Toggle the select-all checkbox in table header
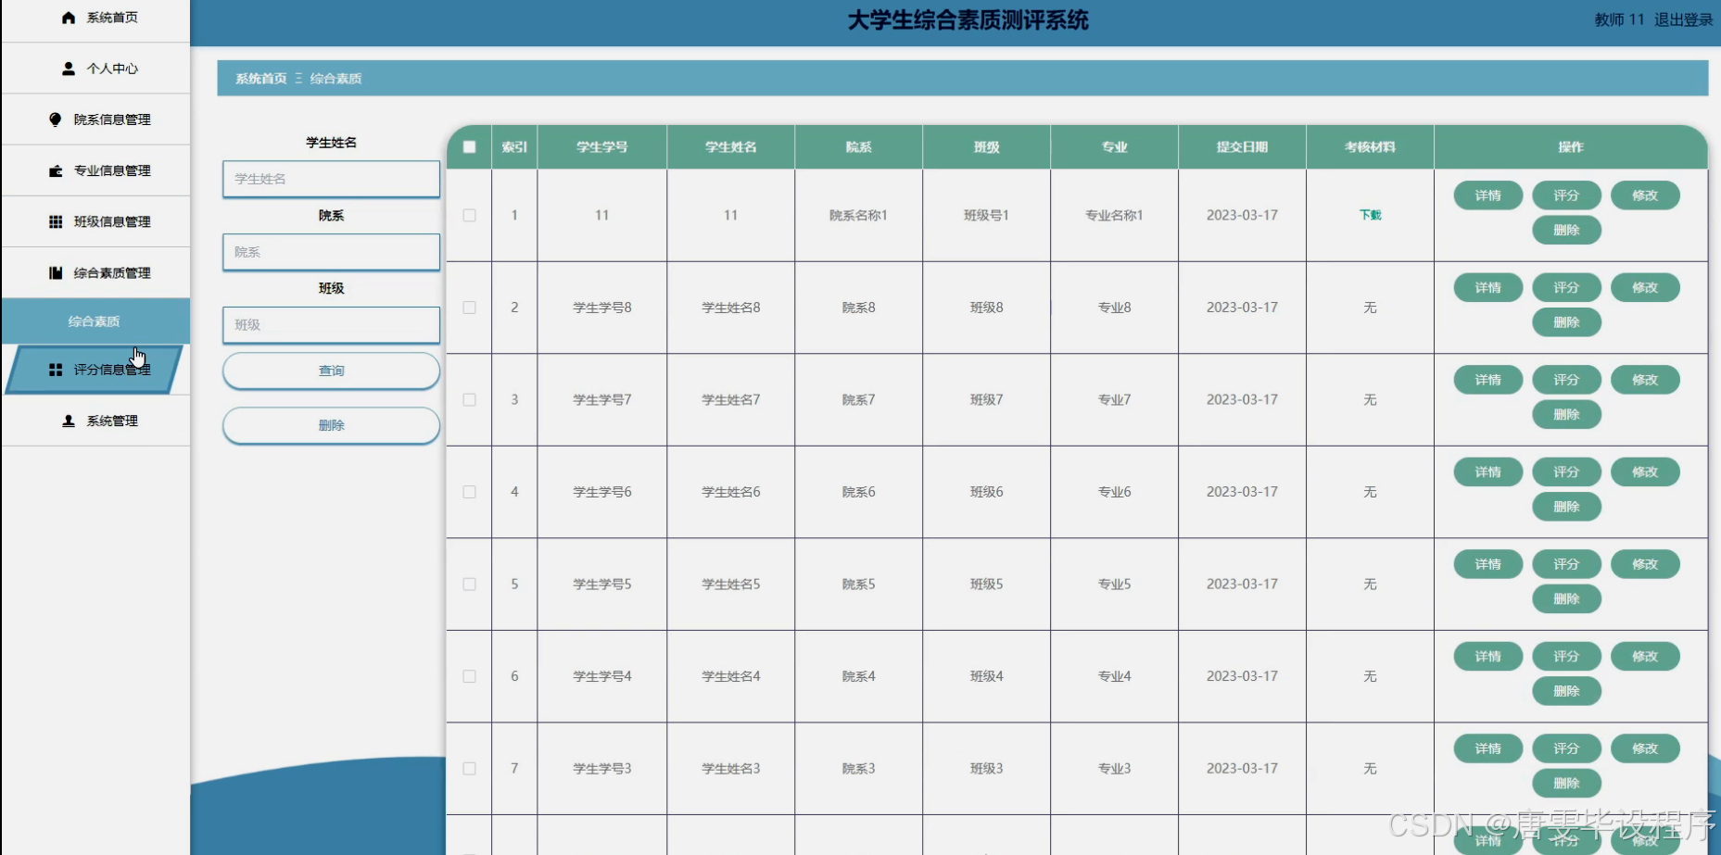 point(470,147)
